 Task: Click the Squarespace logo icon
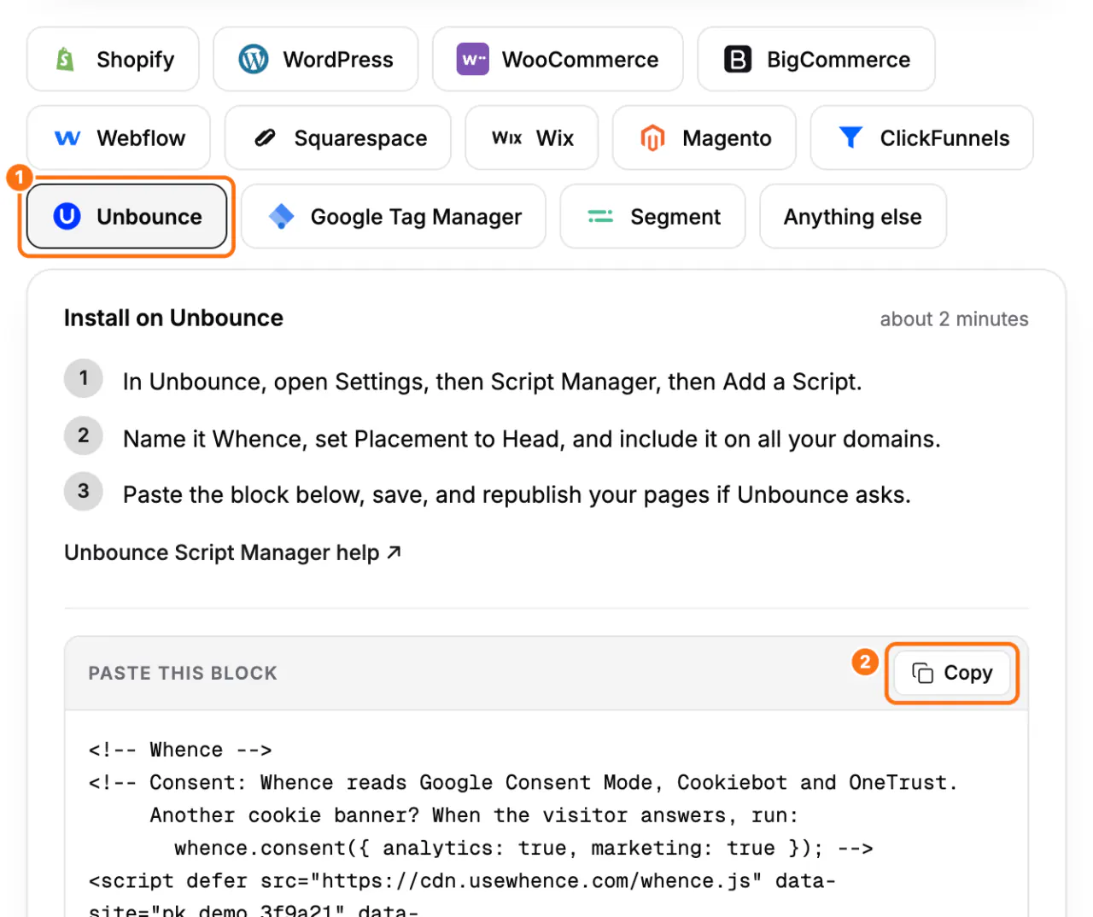point(266,137)
